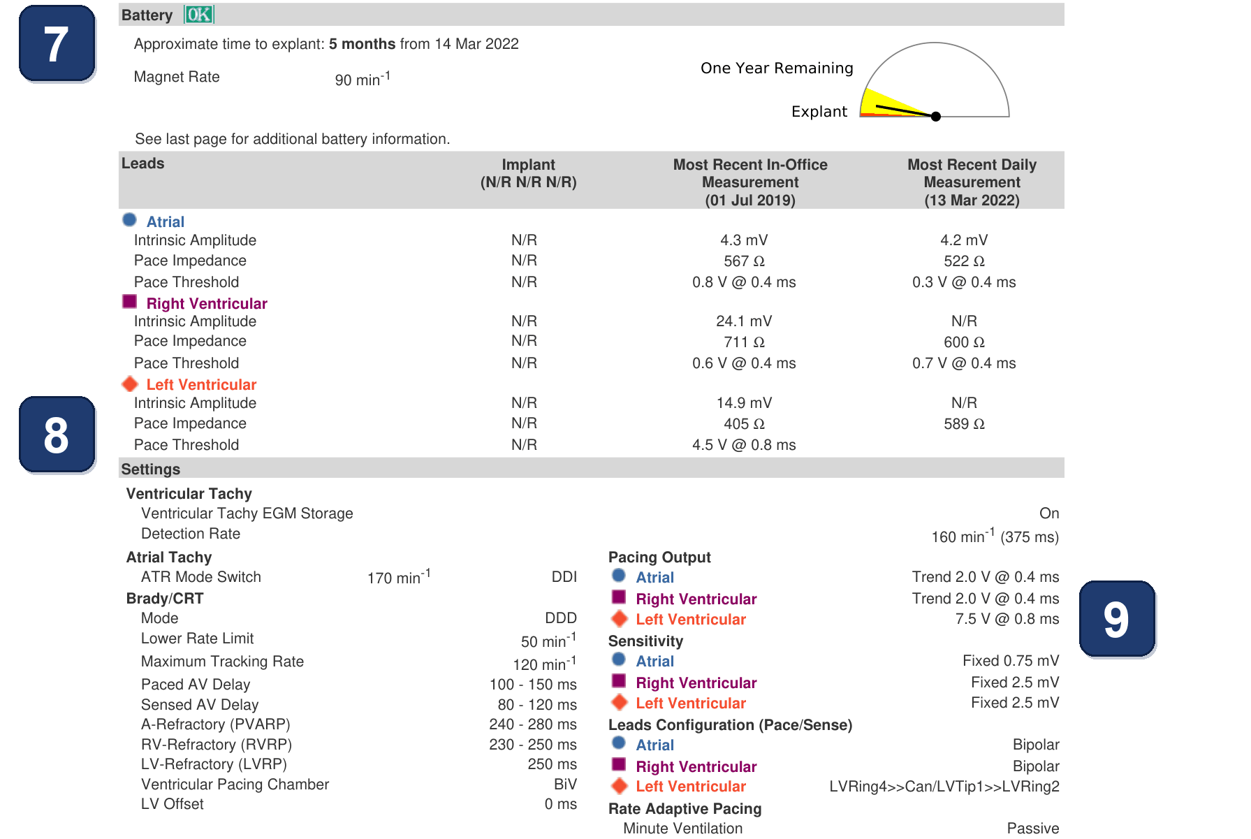Click ATR Mode Switch DDI value

[x=564, y=577]
